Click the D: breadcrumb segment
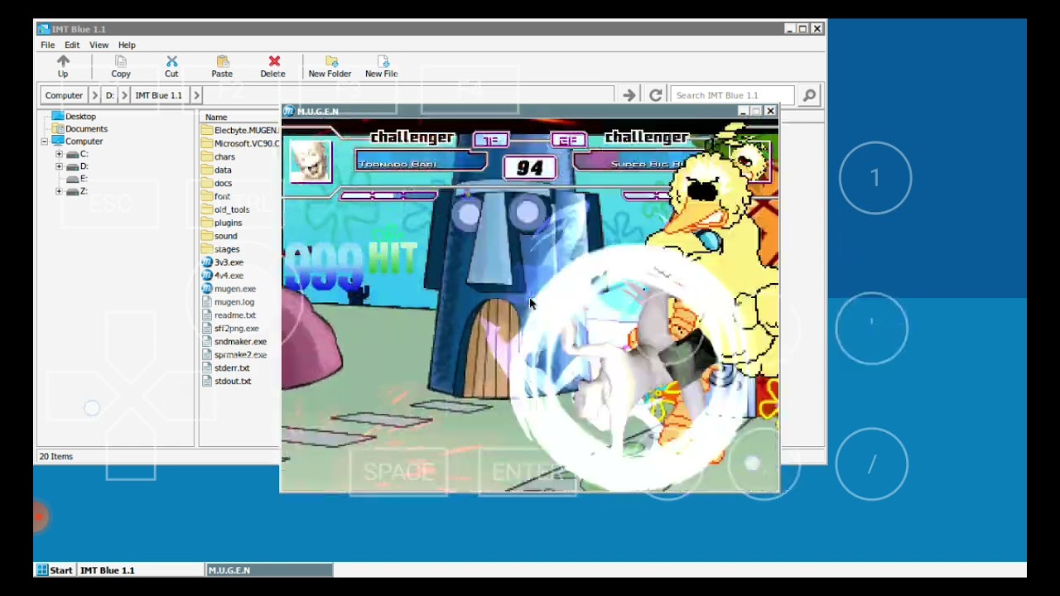 [109, 95]
